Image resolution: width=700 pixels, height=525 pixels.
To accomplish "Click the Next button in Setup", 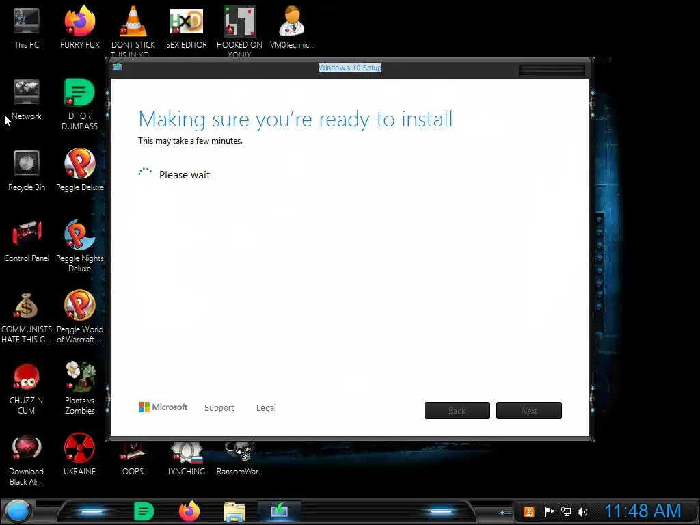I will [529, 410].
